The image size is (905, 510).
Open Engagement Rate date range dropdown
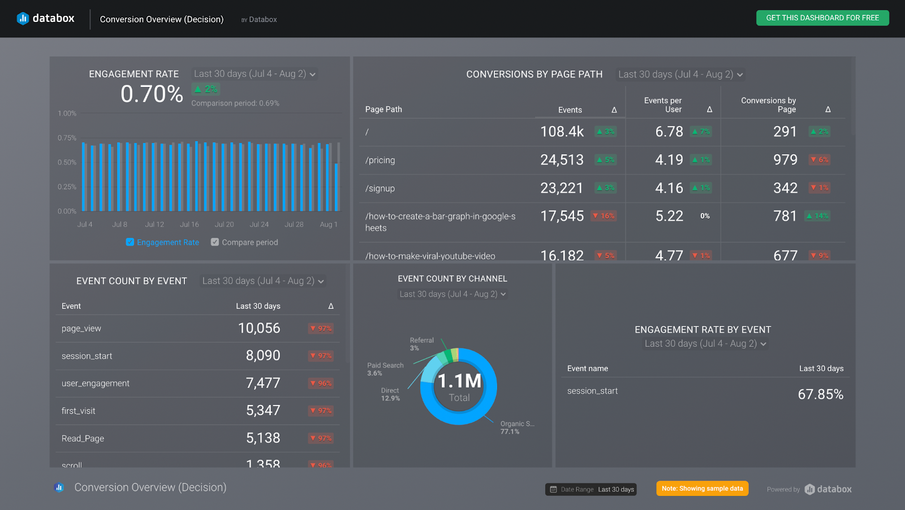[x=255, y=74]
